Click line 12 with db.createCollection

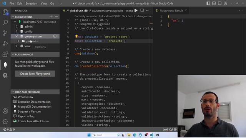pyautogui.click(x=101, y=66)
